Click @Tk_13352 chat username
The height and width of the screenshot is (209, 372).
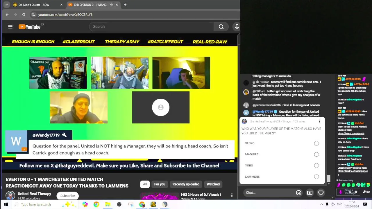point(260,82)
